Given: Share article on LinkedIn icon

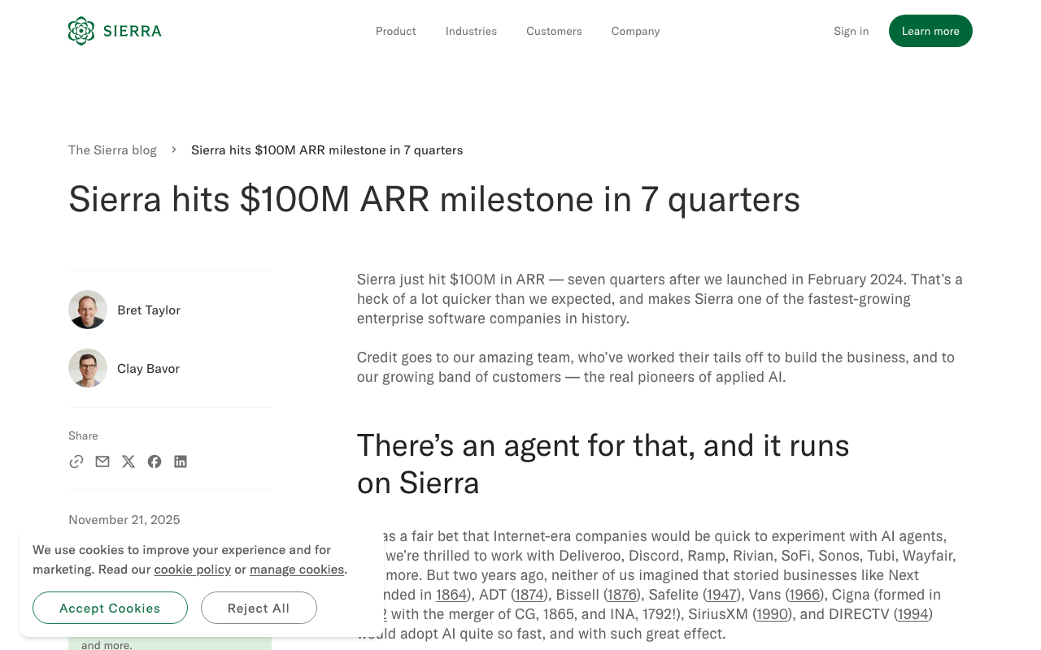Looking at the screenshot, I should [x=181, y=461].
